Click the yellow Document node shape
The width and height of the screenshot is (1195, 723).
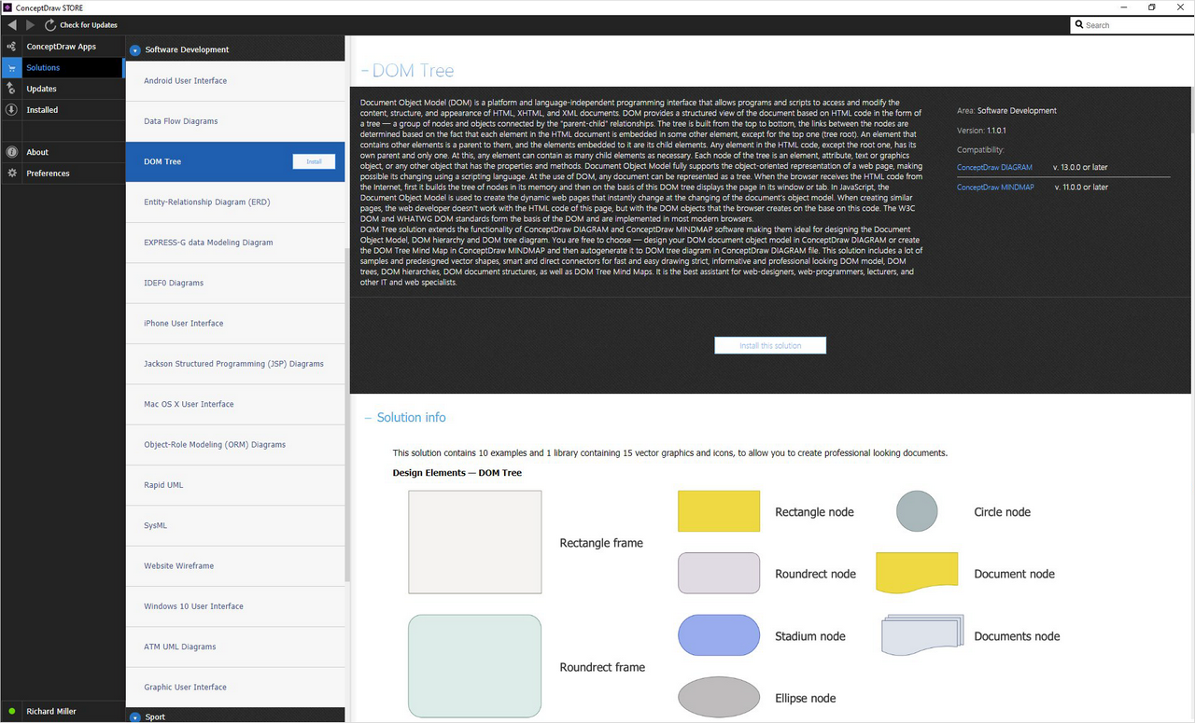tap(917, 573)
